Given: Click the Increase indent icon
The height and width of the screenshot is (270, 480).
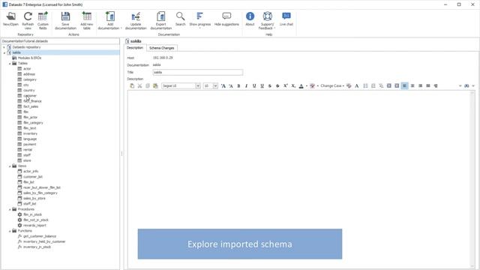Looking at the screenshot, I should pyautogui.click(x=397, y=86).
